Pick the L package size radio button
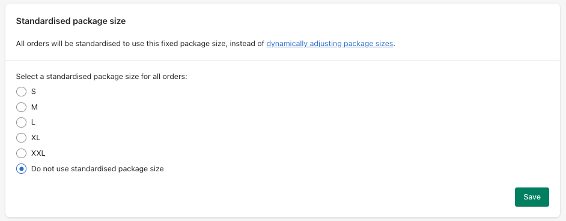Screen dimensions: 566x221 [x=21, y=122]
